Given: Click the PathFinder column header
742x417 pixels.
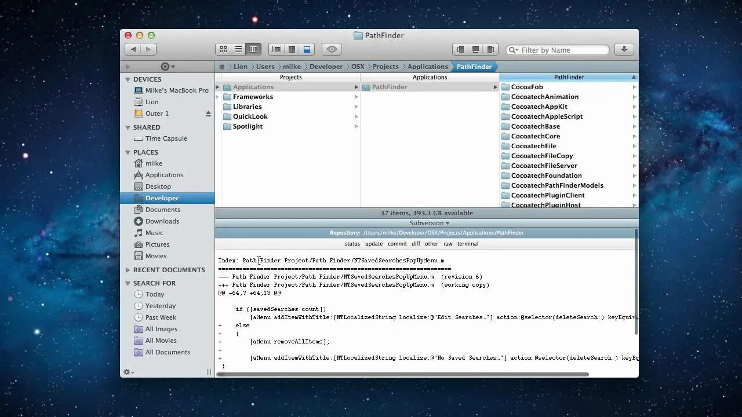Looking at the screenshot, I should [x=569, y=77].
